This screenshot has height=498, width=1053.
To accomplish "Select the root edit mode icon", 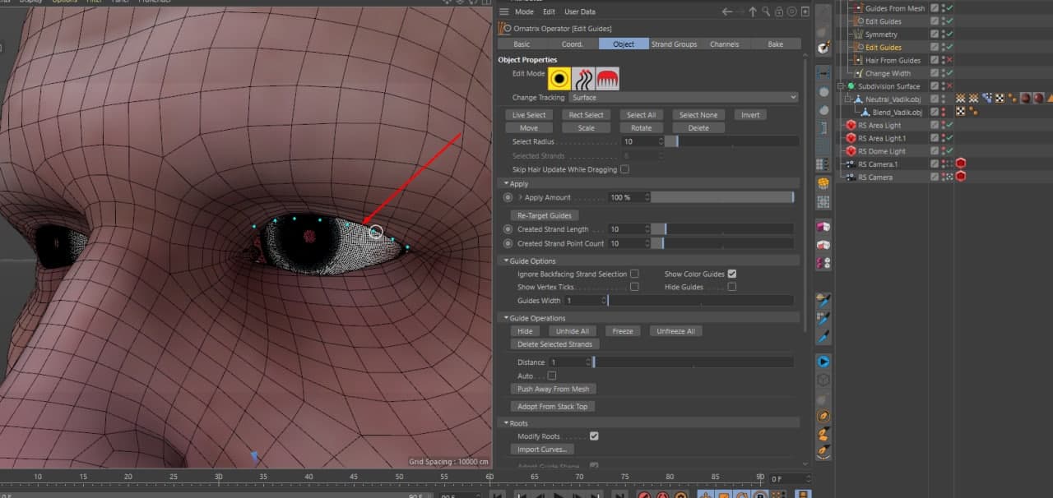I will pyautogui.click(x=559, y=79).
